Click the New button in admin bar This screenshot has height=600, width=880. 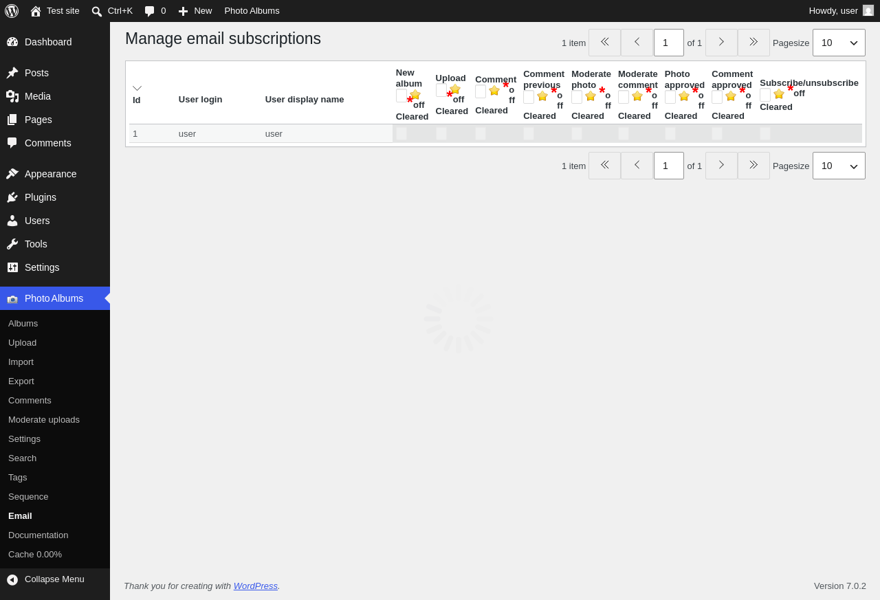point(195,11)
